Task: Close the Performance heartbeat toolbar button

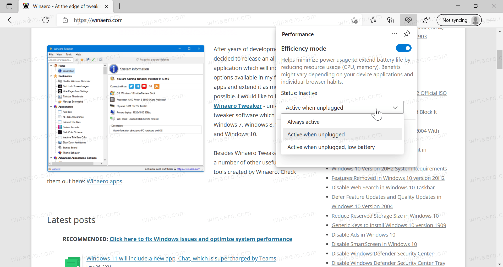Action: [408, 20]
